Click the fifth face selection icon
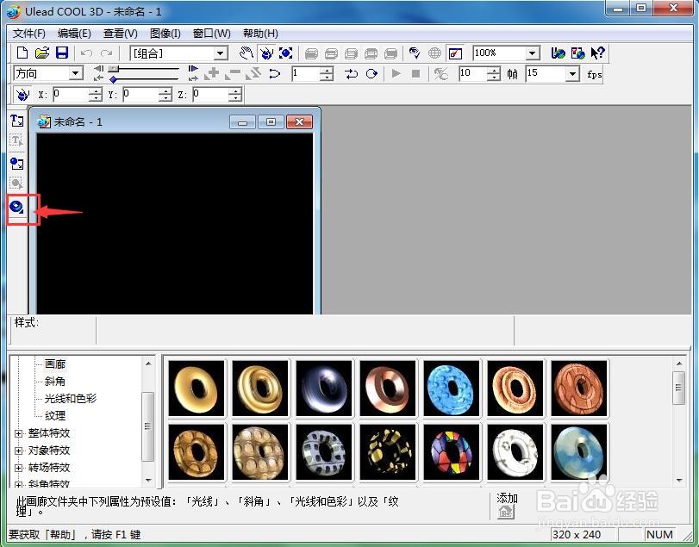This screenshot has height=547, width=699. [390, 53]
